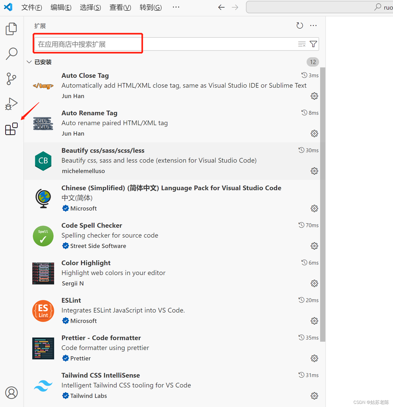This screenshot has width=393, height=407.
Task: Open the 选择(S) menu
Action: 90,7
